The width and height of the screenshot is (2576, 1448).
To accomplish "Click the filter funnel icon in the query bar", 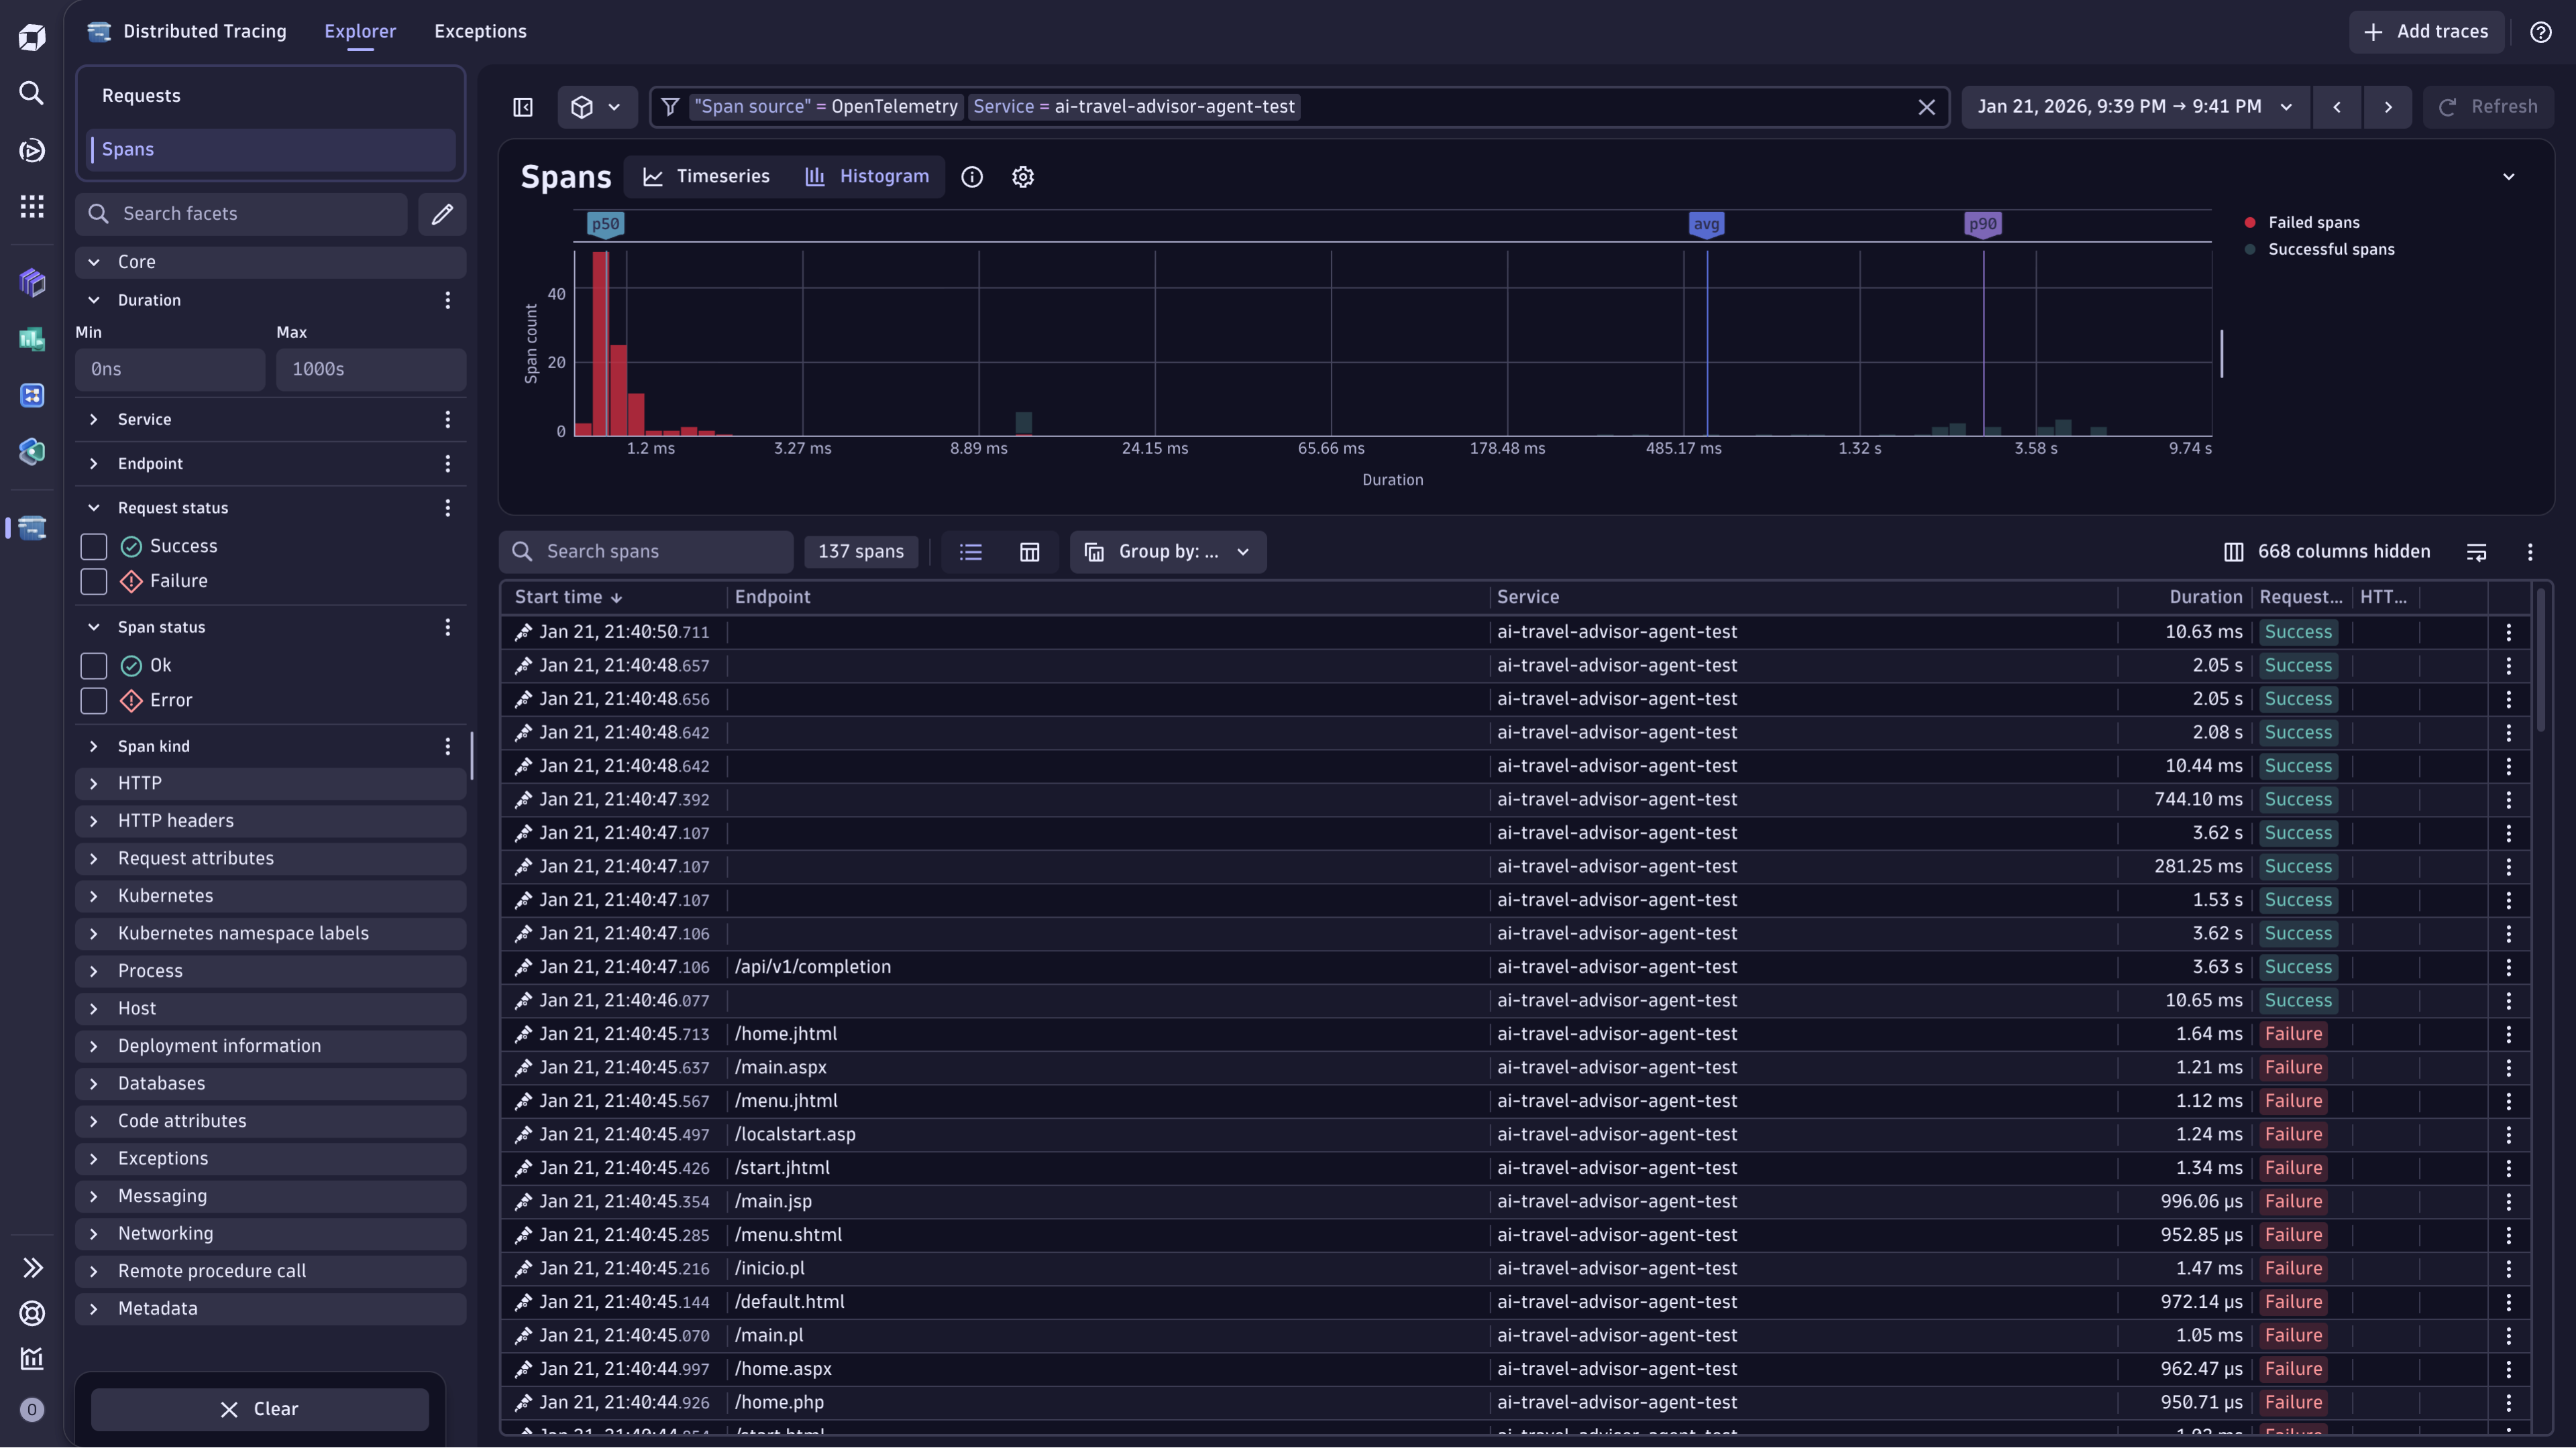I will pos(670,106).
